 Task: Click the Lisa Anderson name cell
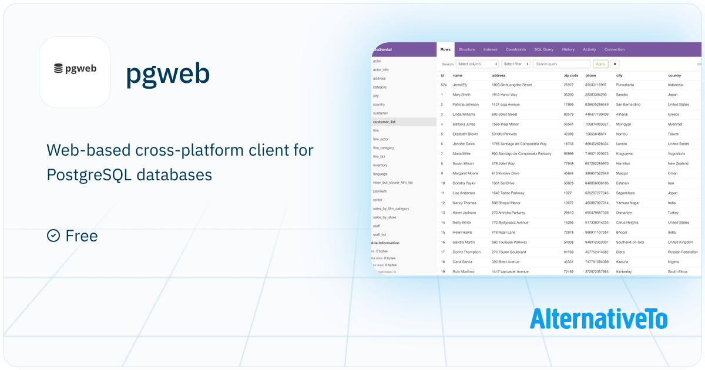464,193
